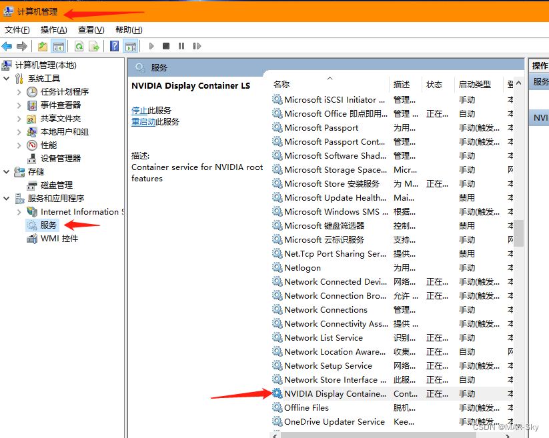Click the scroll-up arrow of services list
The image size is (549, 438).
pyautogui.click(x=518, y=83)
